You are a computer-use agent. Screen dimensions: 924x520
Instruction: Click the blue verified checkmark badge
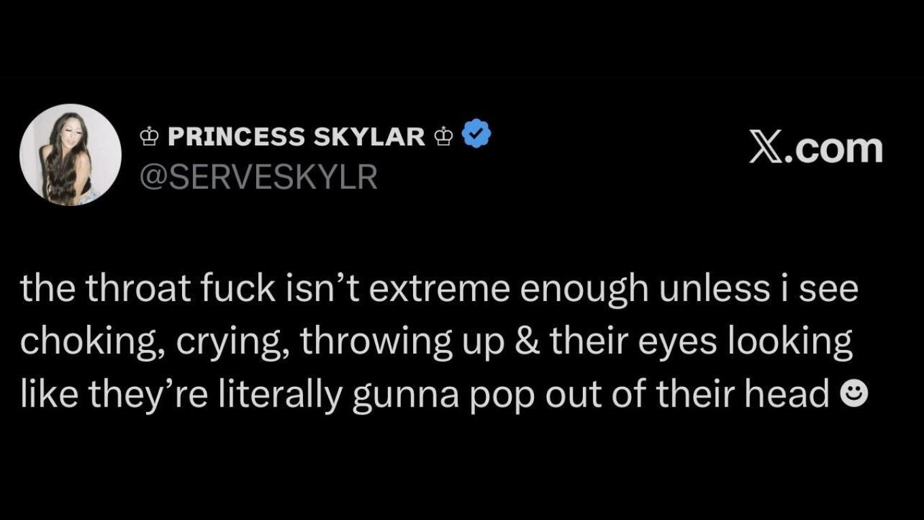tap(476, 135)
